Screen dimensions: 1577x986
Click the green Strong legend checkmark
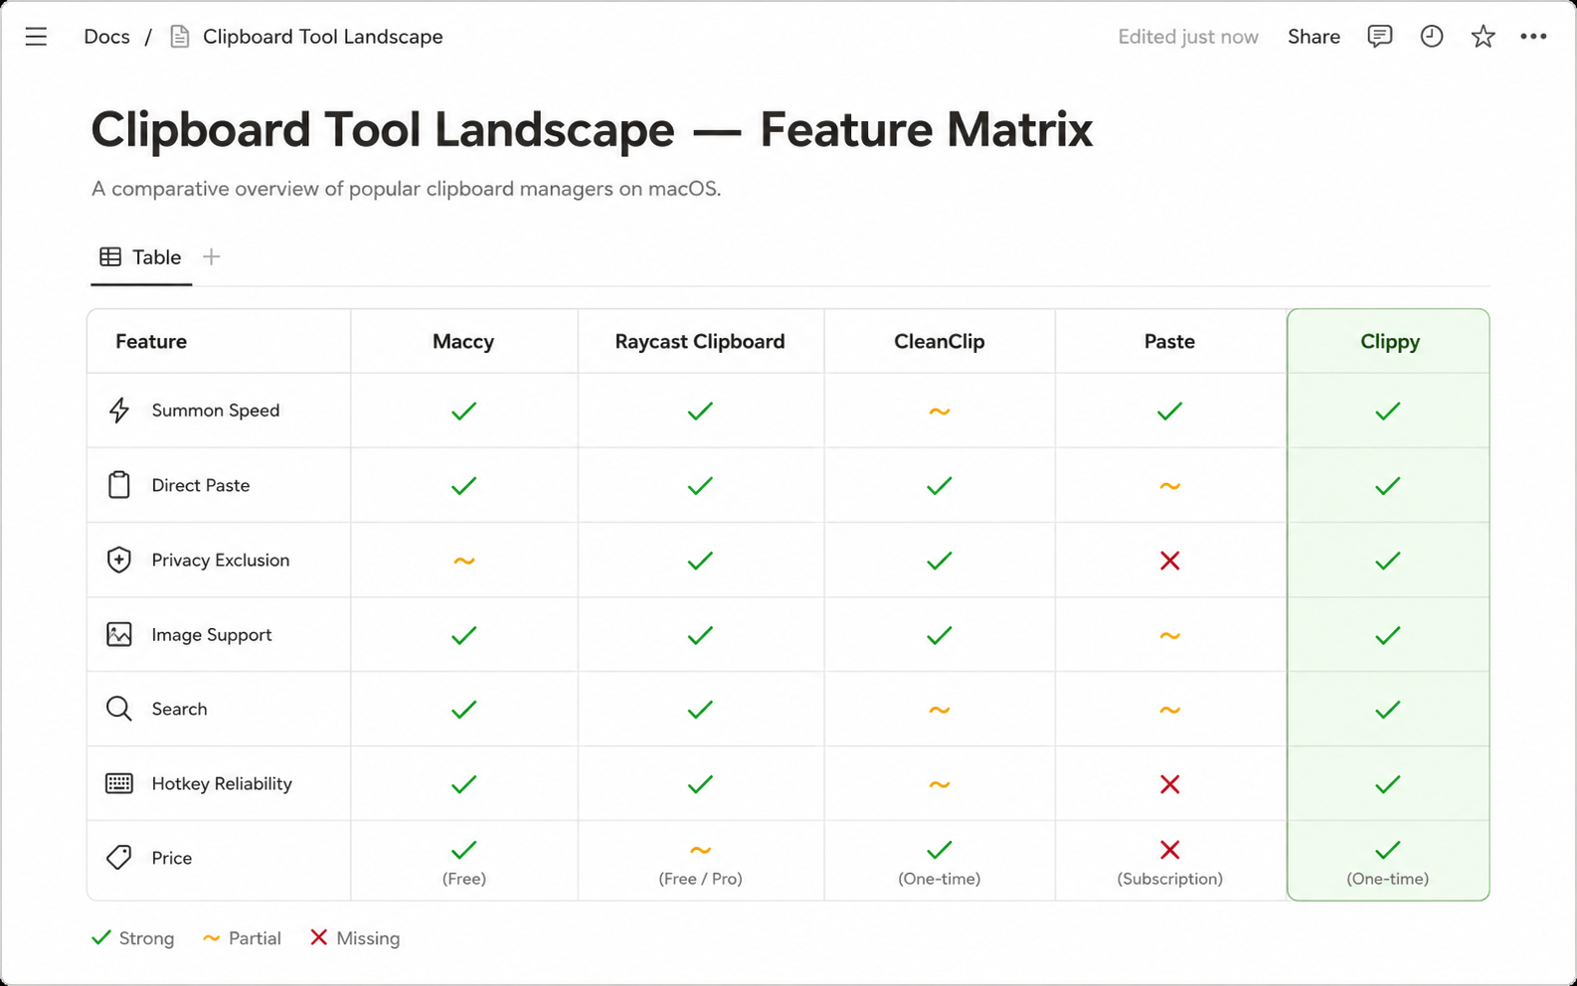coord(100,937)
